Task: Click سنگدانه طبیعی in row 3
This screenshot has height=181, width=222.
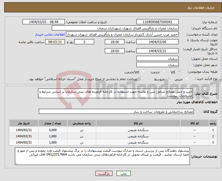Action: (x=138, y=142)
